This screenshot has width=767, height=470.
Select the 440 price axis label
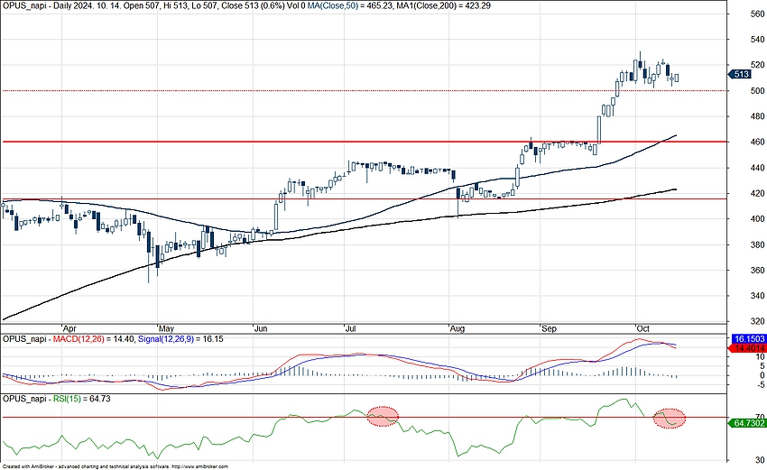(758, 168)
